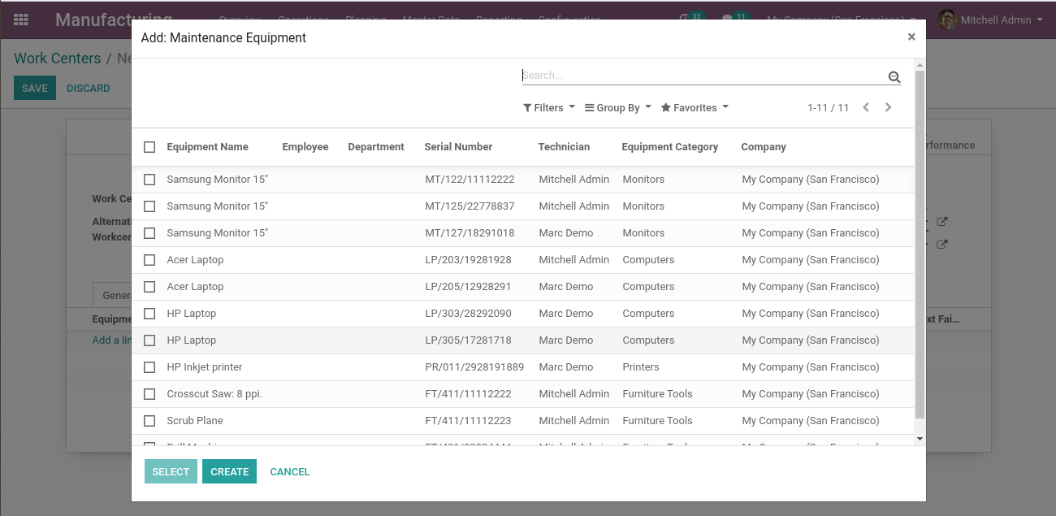
Task: Check Acer Laptop LP/203/19281928 row checkbox
Action: coord(149,260)
